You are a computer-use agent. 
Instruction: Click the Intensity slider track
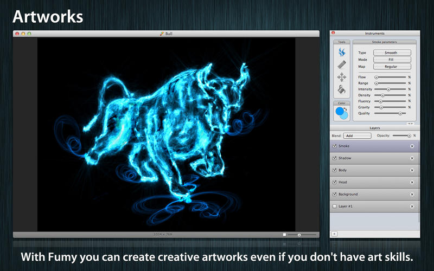[x=390, y=89]
